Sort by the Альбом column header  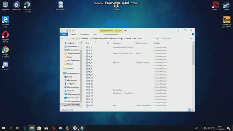pos(157,43)
